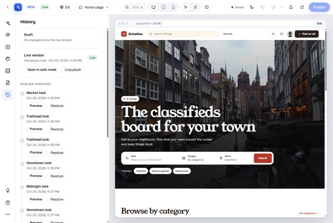The image size is (333, 223).
Task: Open the more options ellipsis in sidebar
Action: (8, 214)
